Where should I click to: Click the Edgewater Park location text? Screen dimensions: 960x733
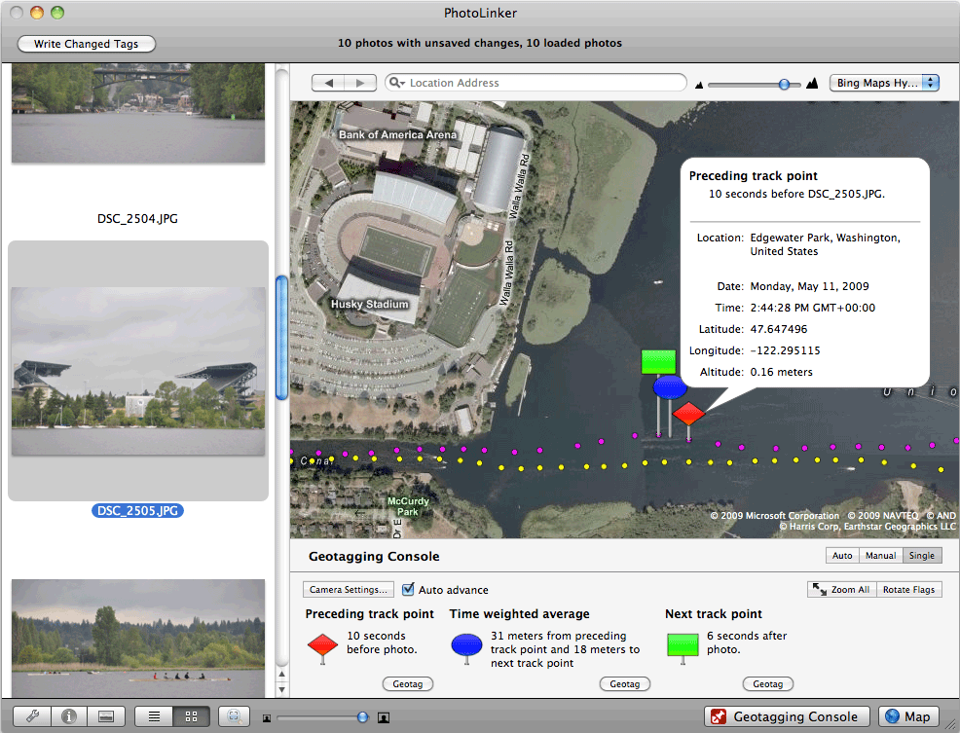coord(826,244)
